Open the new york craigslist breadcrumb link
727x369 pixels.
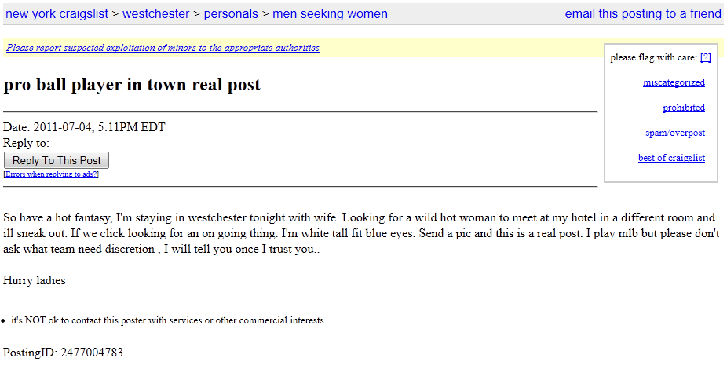53,14
